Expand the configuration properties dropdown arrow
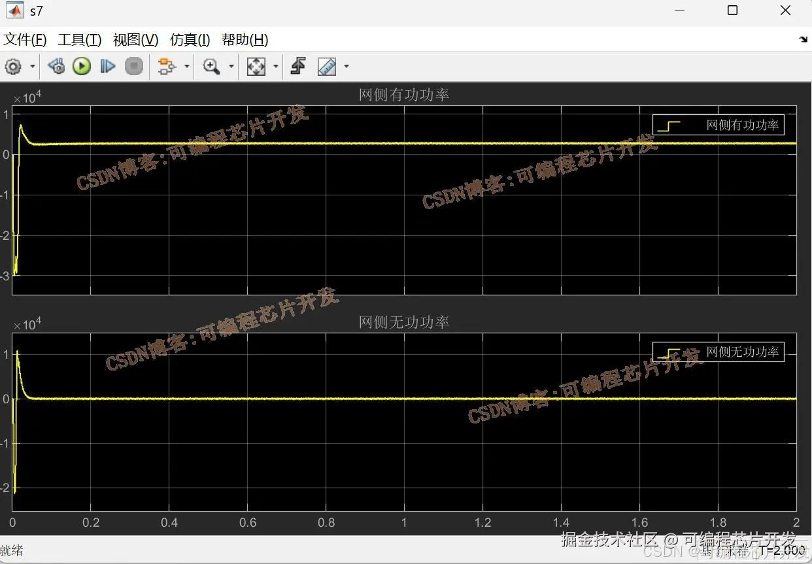812x564 pixels. (32, 66)
